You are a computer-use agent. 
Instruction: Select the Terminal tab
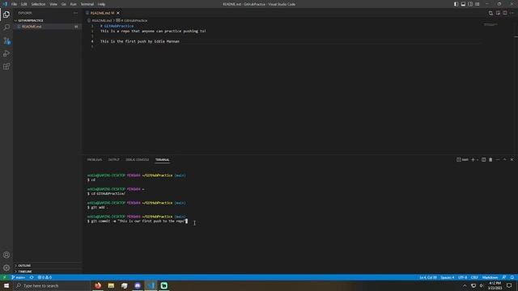[x=162, y=160]
